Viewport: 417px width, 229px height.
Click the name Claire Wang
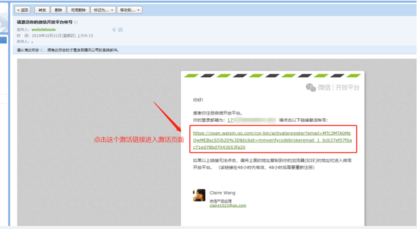click(222, 193)
